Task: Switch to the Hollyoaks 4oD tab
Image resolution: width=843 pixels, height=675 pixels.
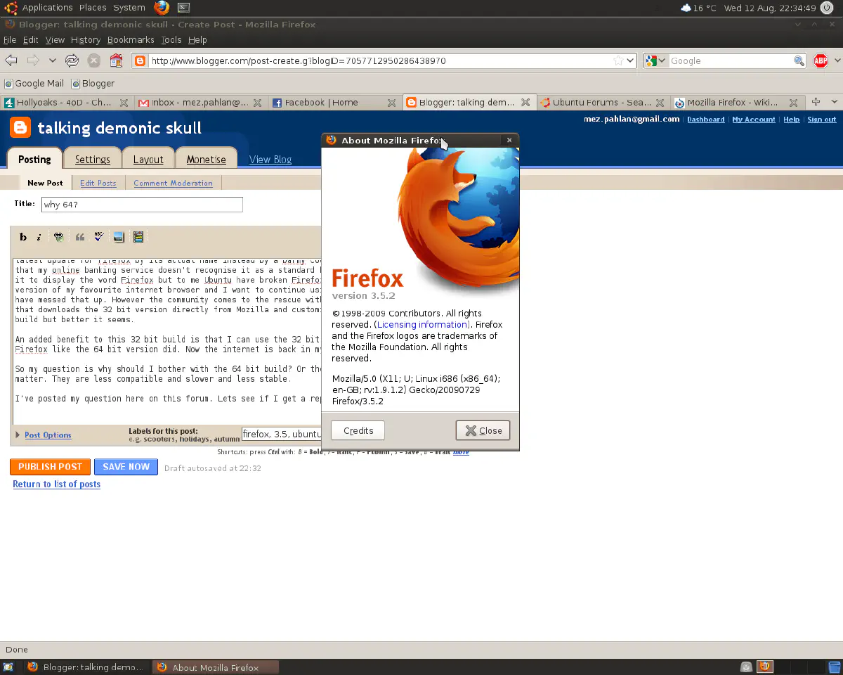Action: [x=67, y=103]
